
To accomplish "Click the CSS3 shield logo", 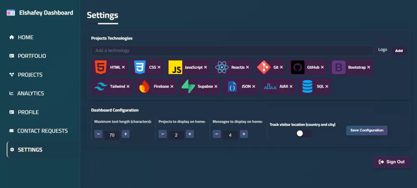I will tap(140, 67).
